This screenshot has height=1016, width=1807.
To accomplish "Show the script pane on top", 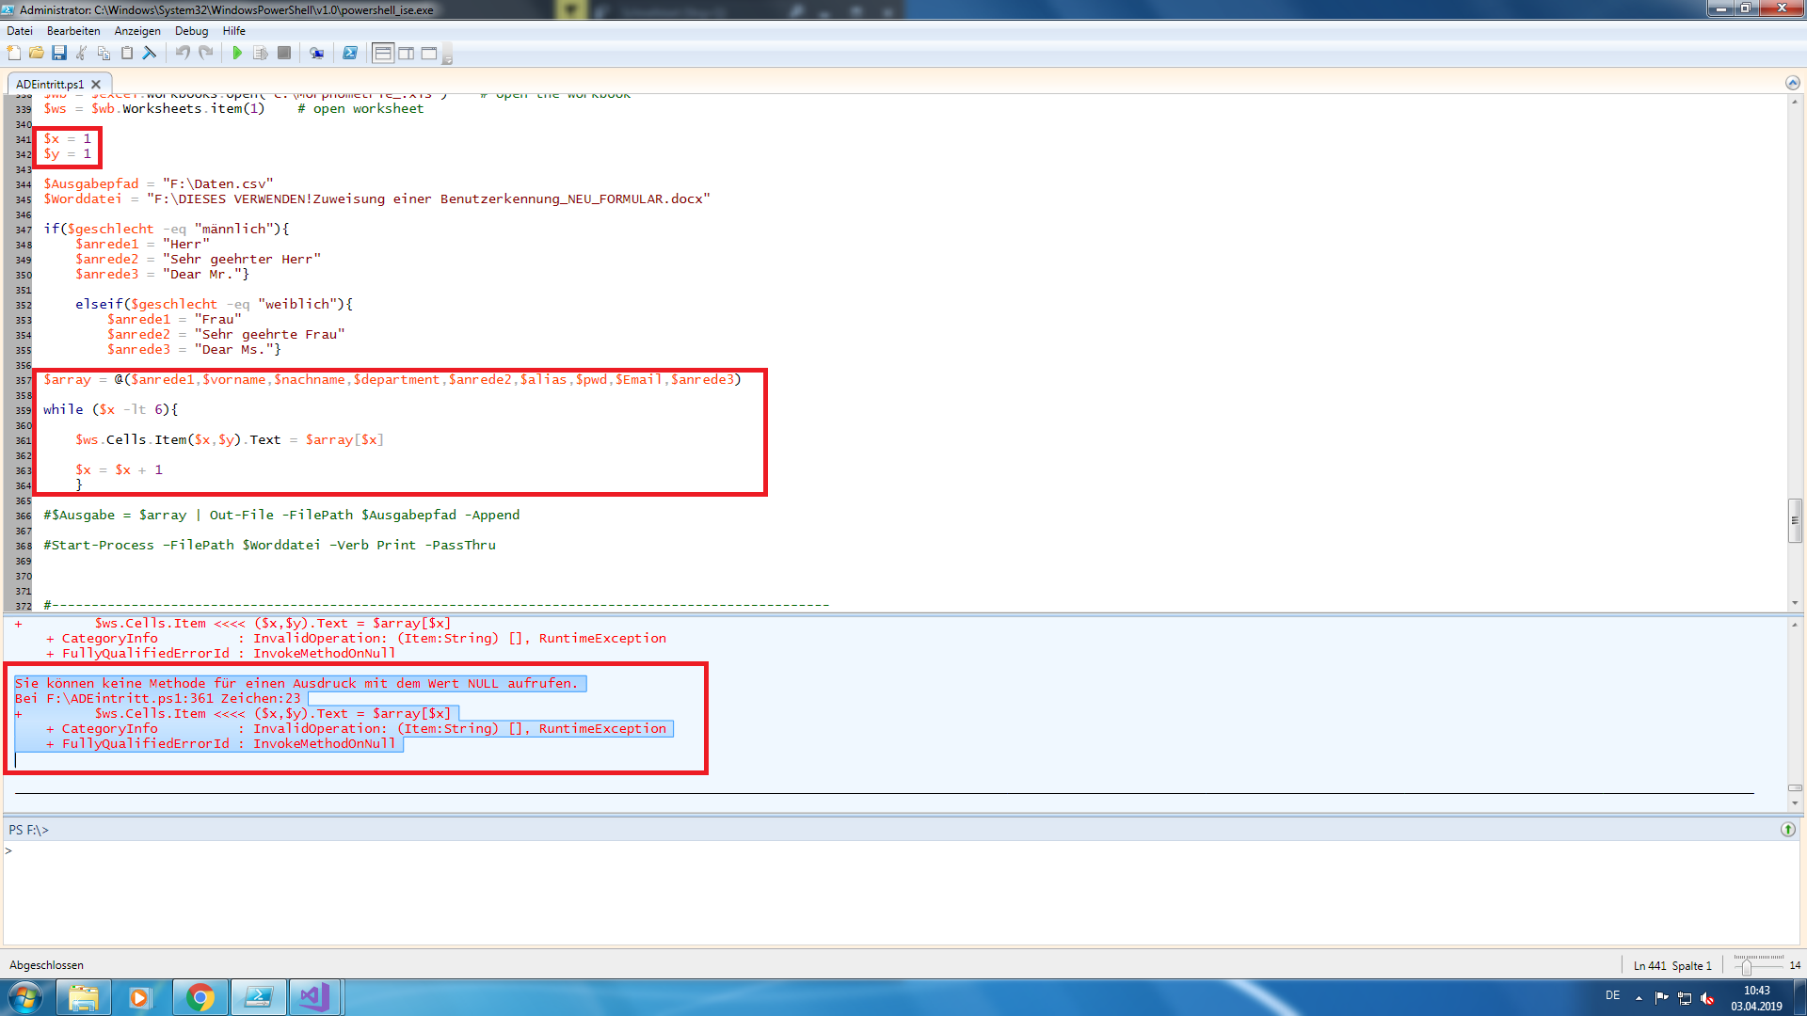I will [383, 54].
